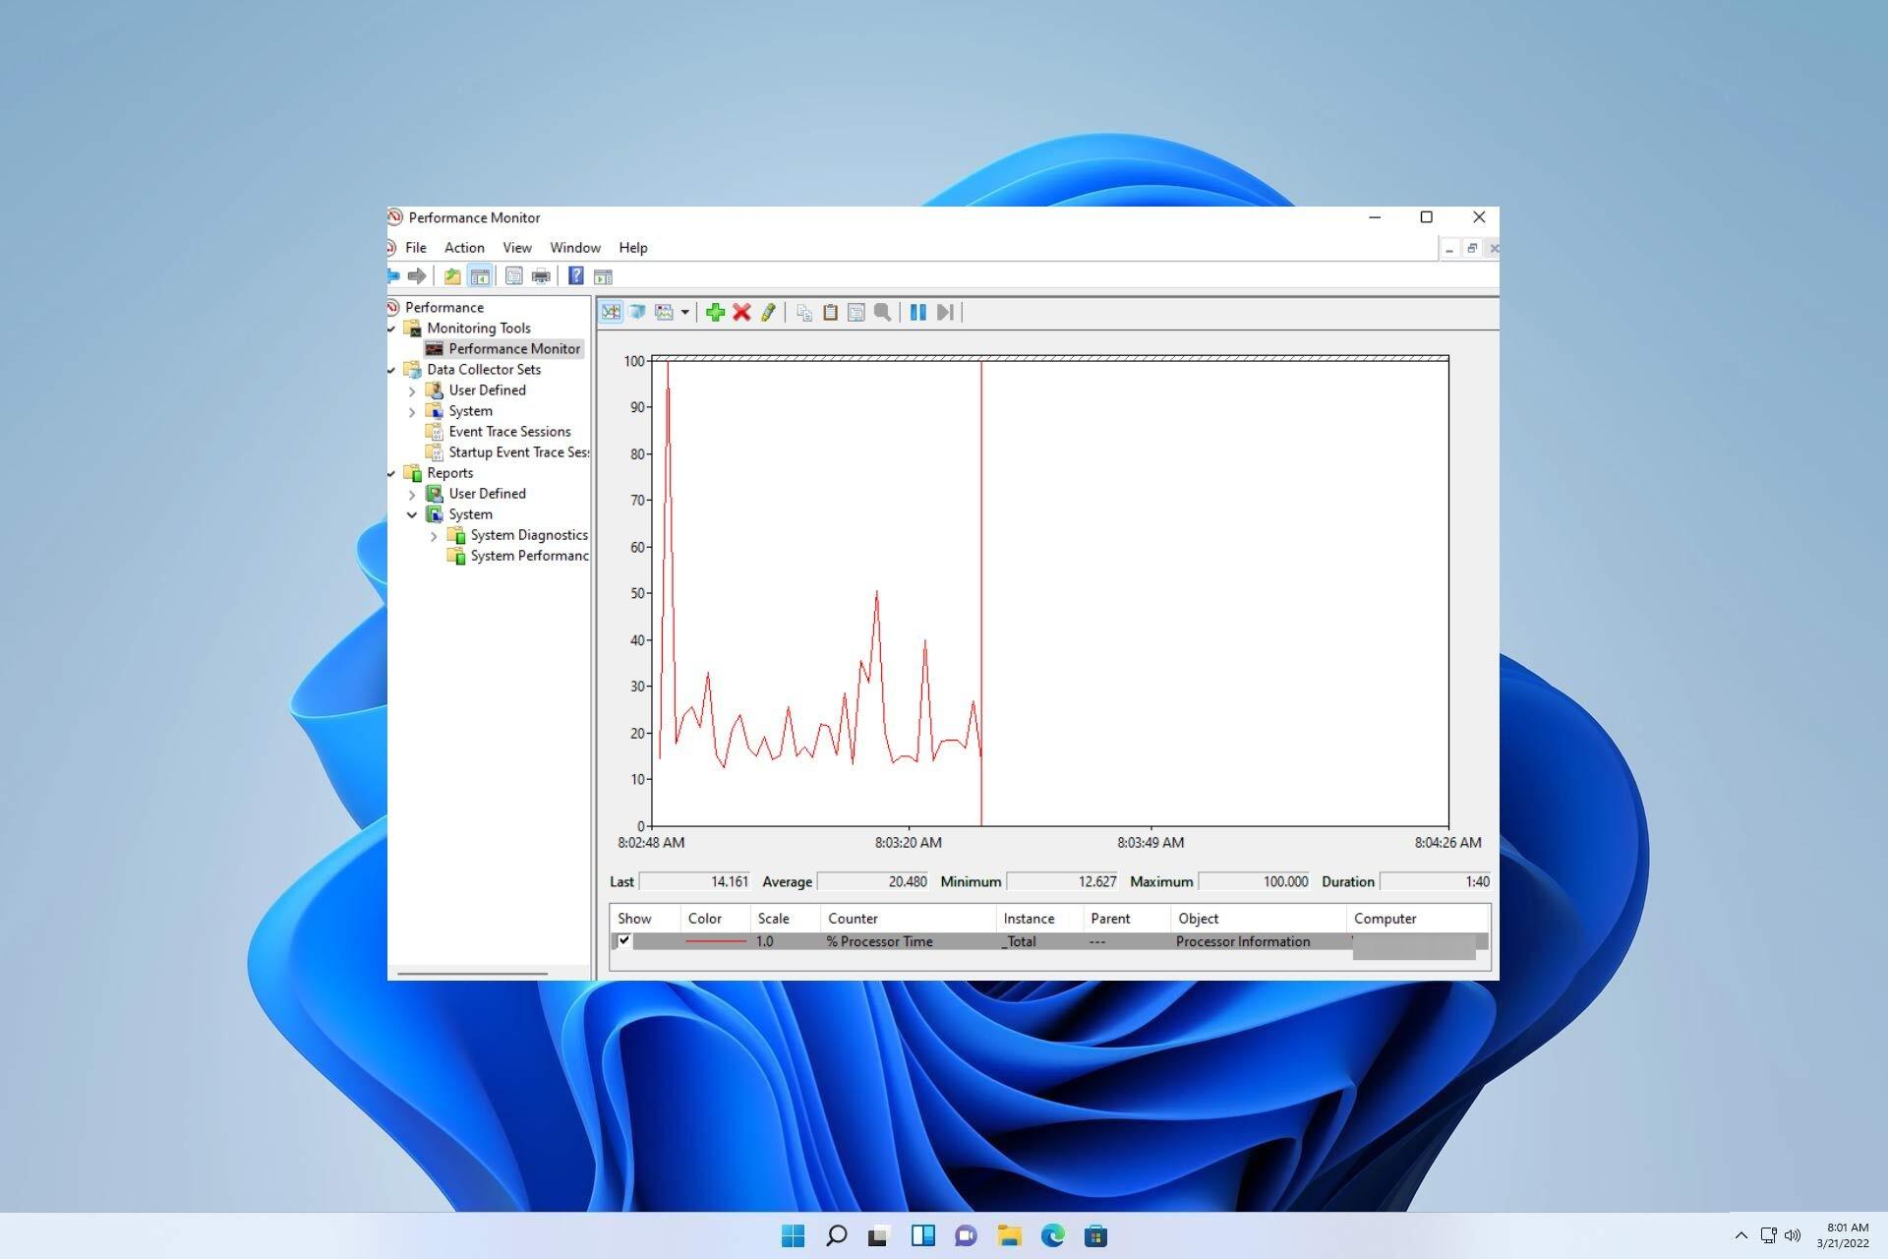Open the graph Properties icon
The width and height of the screenshot is (1888, 1259).
(856, 312)
